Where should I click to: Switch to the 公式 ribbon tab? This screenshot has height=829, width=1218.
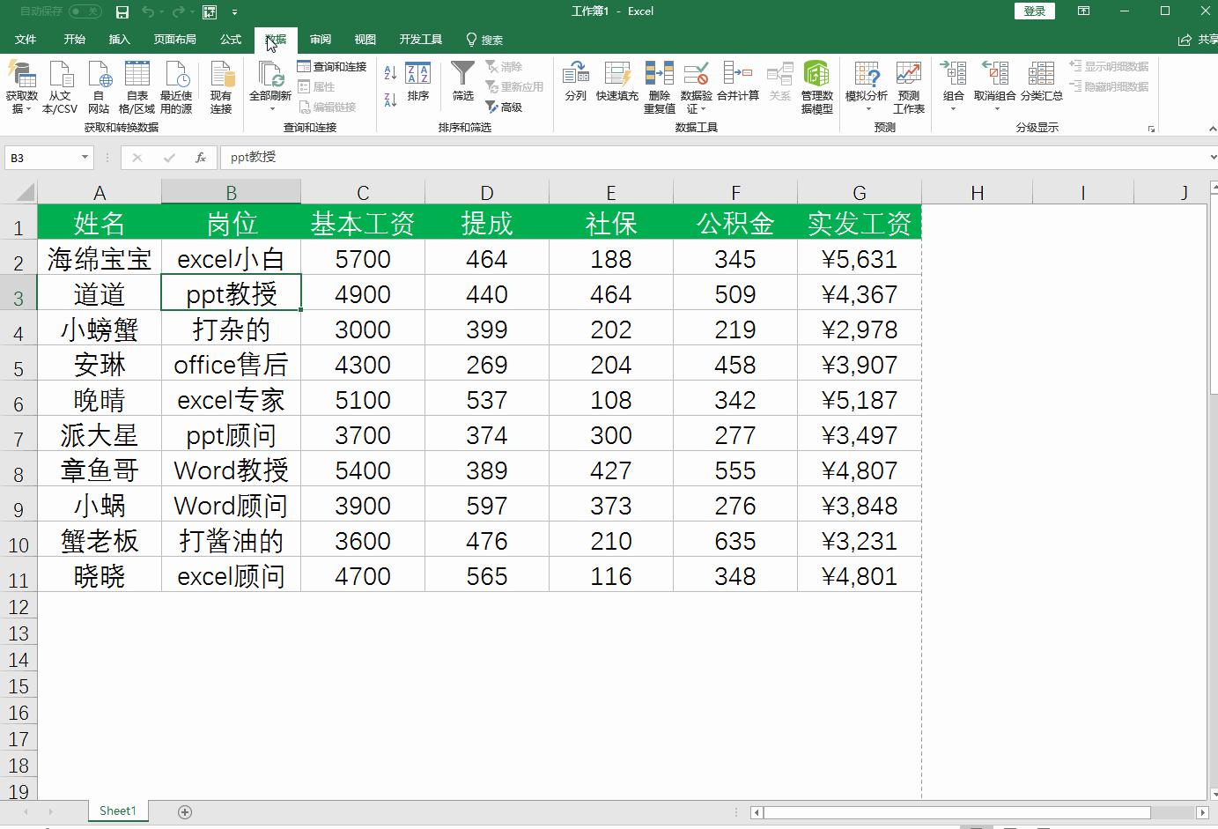230,39
